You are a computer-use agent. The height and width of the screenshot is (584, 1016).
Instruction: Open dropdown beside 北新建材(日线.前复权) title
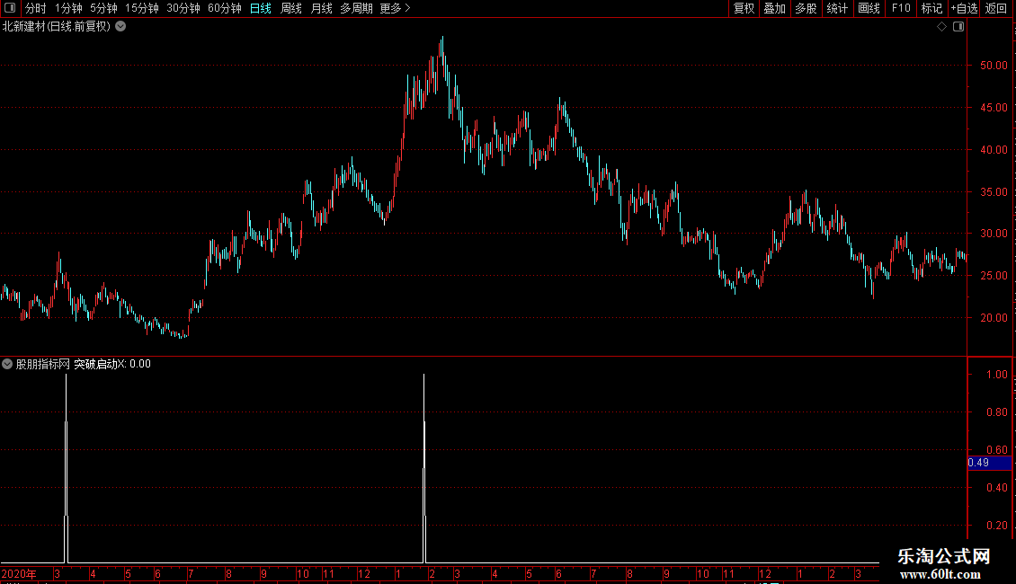click(x=120, y=27)
